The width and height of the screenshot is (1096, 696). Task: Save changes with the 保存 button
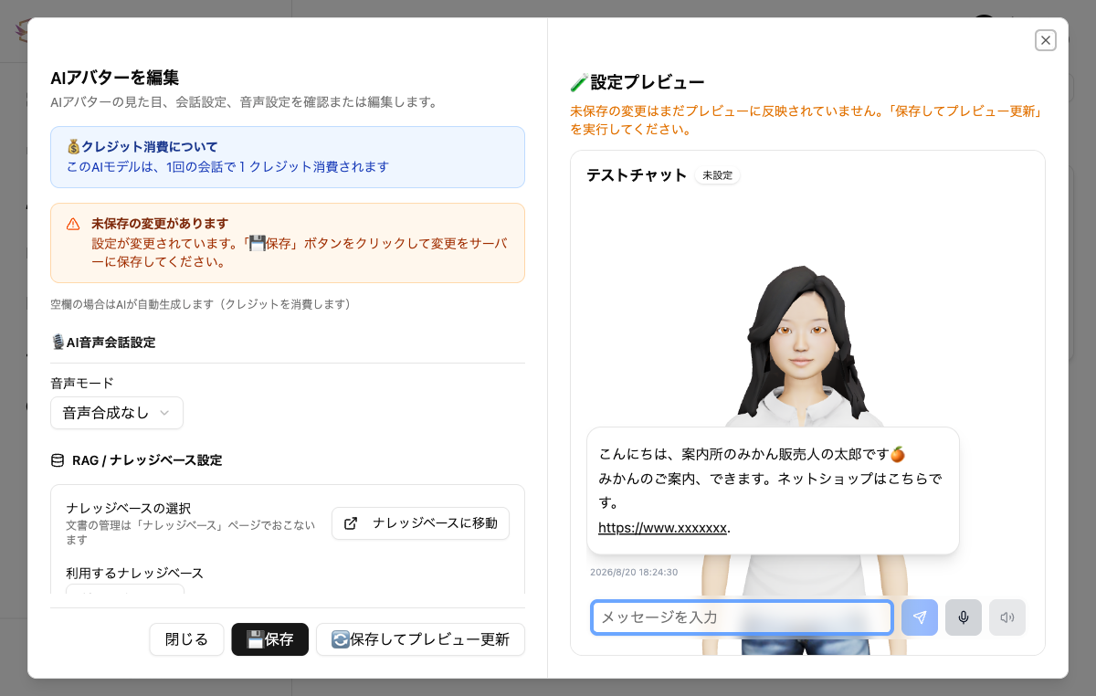[270, 639]
